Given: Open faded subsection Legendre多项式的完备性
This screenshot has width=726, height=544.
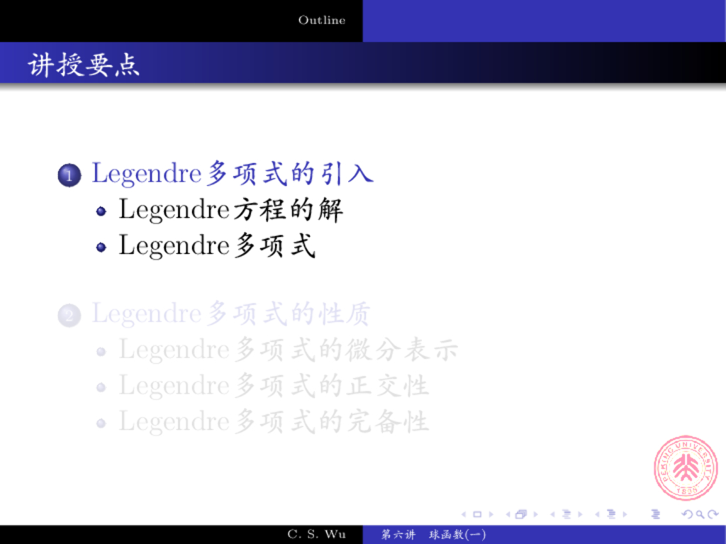Looking at the screenshot, I should coord(274,421).
